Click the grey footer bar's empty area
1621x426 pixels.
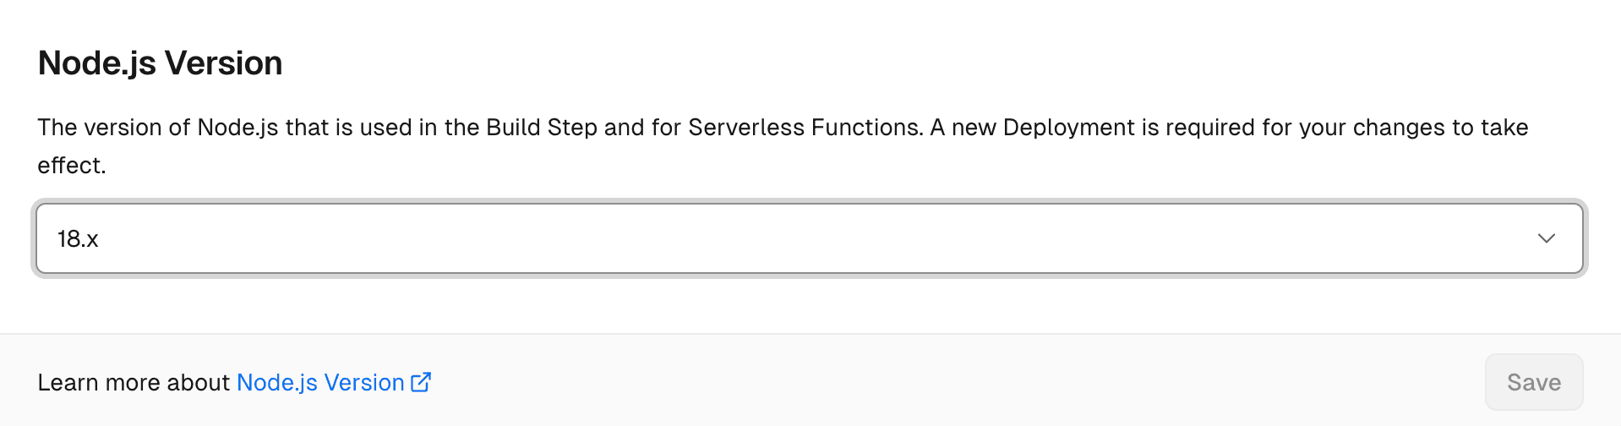(930, 382)
